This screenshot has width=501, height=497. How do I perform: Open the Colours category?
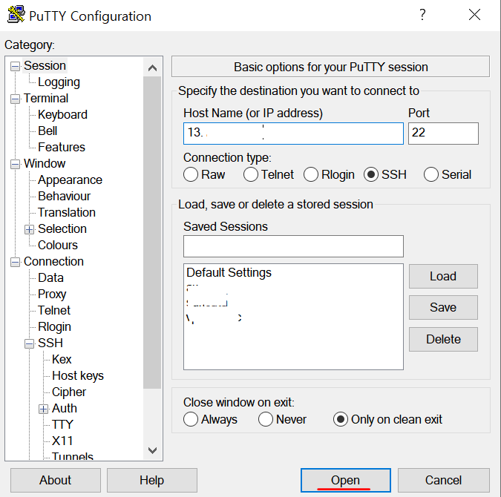[x=58, y=245]
